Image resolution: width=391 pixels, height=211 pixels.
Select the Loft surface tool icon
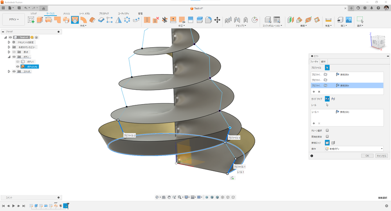coord(75,20)
